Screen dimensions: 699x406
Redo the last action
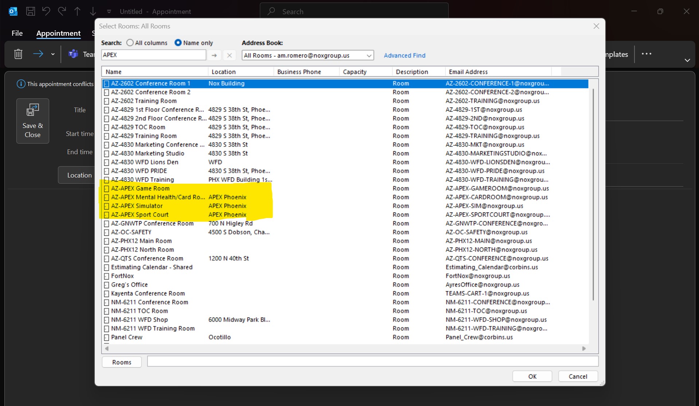pos(62,11)
